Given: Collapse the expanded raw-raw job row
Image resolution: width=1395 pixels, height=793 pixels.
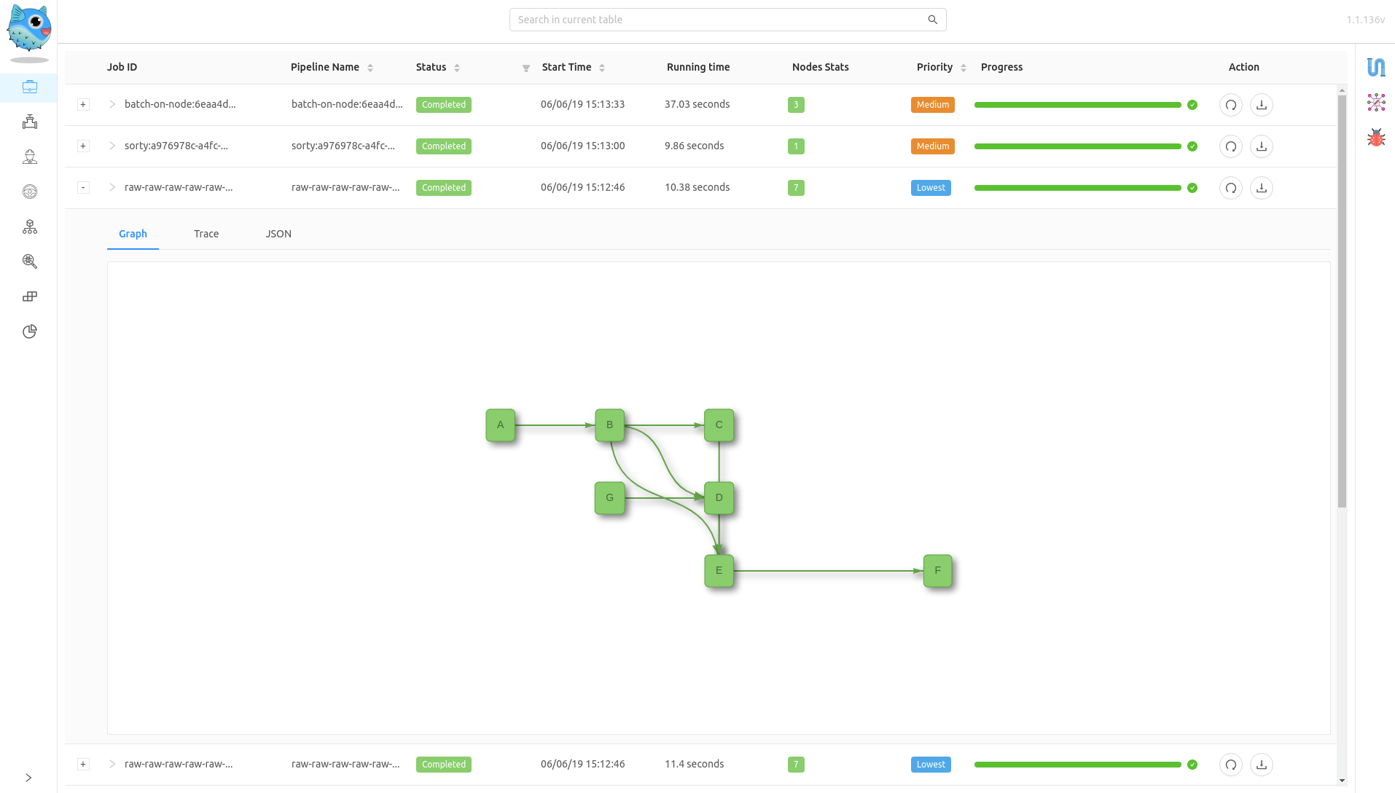Looking at the screenshot, I should click(83, 188).
